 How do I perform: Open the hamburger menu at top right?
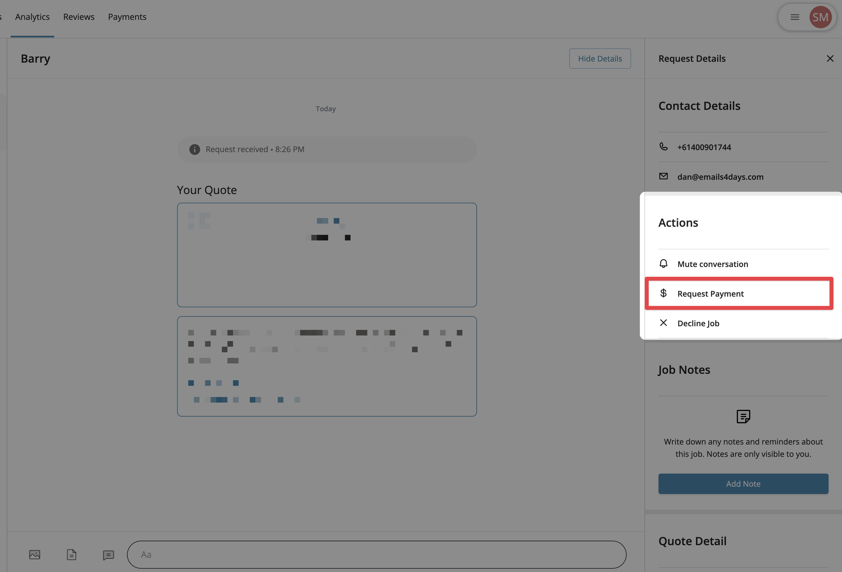tap(795, 17)
